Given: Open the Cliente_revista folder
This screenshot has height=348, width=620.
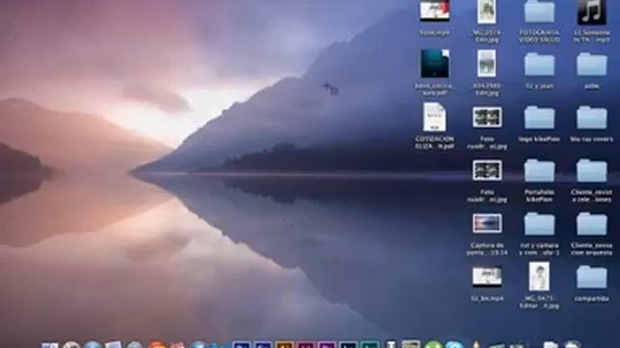Looking at the screenshot, I should tap(592, 171).
